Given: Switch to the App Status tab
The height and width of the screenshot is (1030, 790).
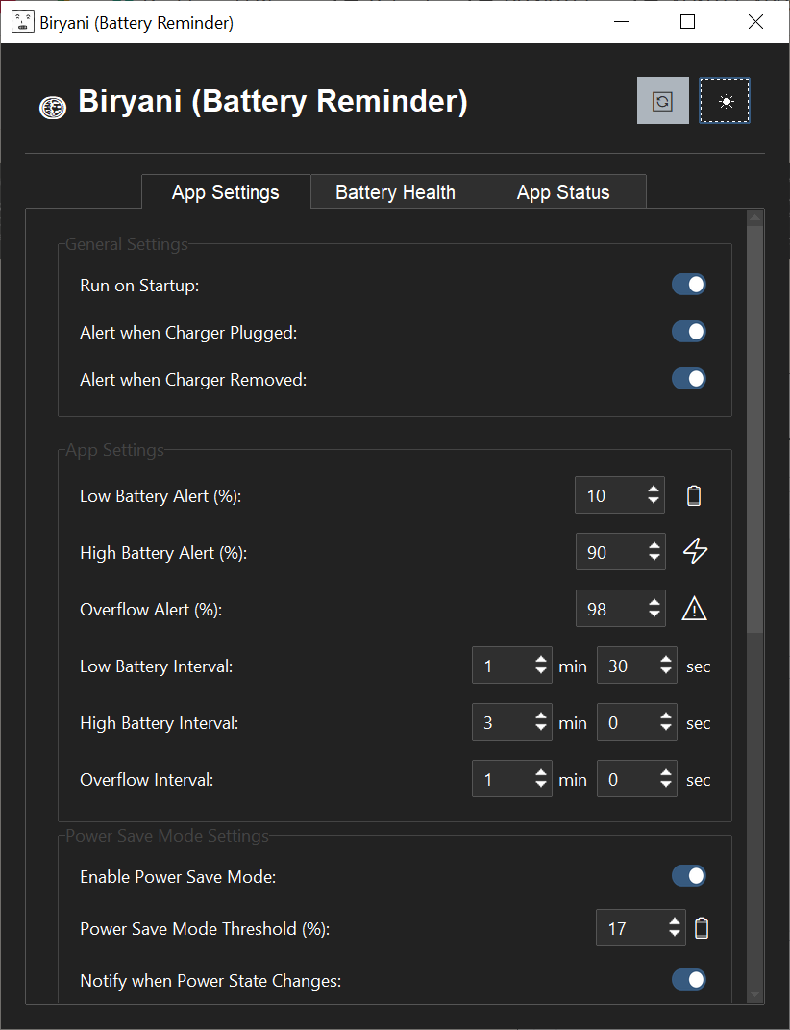Looking at the screenshot, I should point(563,191).
